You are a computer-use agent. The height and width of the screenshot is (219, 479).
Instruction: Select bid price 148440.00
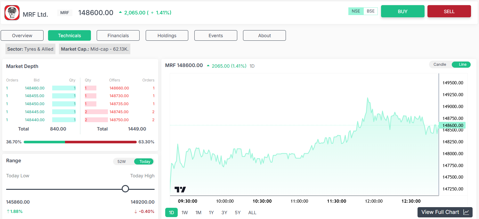[x=35, y=120]
